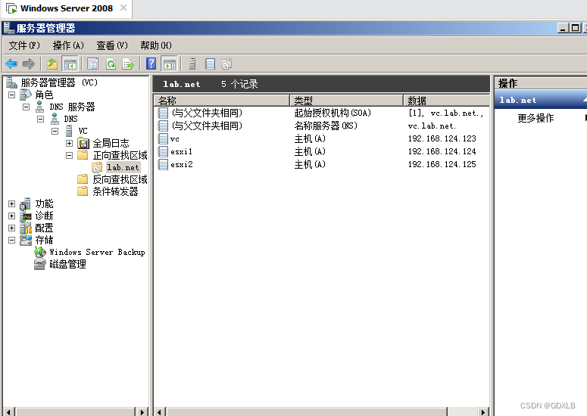Click tree pane scroll-left arrow
587x416 pixels.
tap(9, 412)
